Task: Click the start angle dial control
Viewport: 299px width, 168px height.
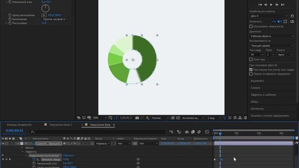Action: tap(45, 8)
